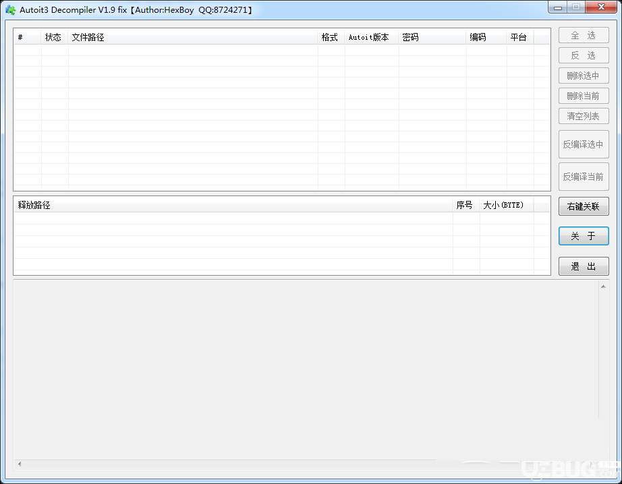Viewport: 622px width, 484px height.
Task: Click the 删除当前 (Delete Current) button
Action: pyautogui.click(x=584, y=96)
